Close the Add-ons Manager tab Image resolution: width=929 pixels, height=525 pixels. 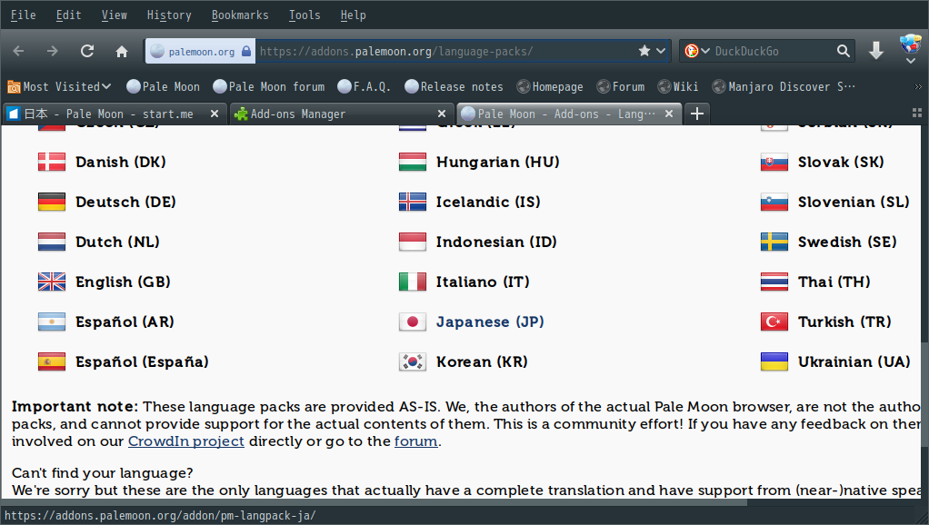click(442, 114)
